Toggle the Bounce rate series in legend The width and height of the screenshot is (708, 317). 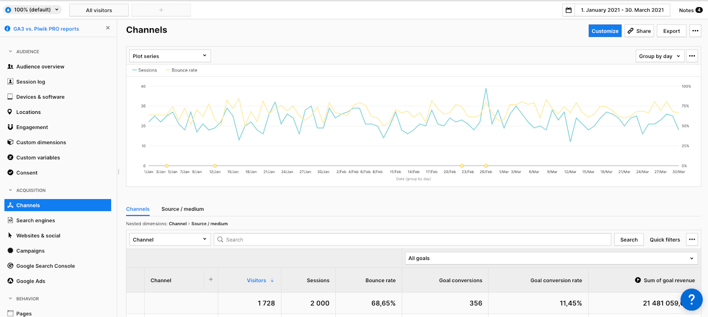click(182, 70)
